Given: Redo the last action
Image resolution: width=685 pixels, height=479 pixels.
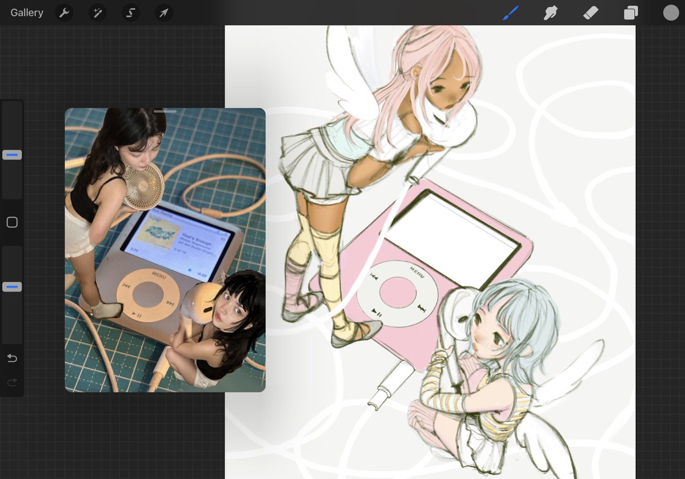Looking at the screenshot, I should [12, 382].
